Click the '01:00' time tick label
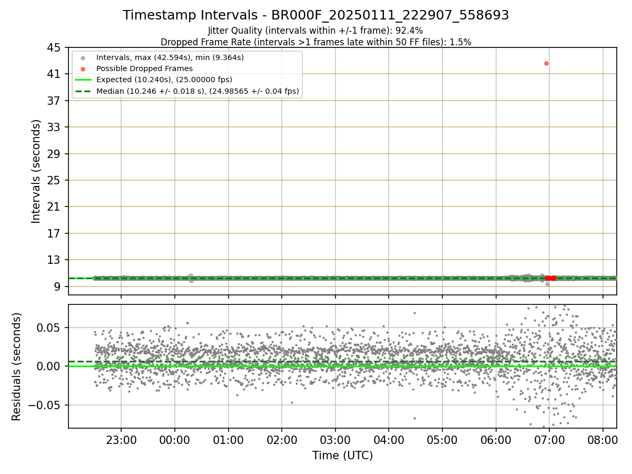Image resolution: width=632 pixels, height=474 pixels. pos(228,440)
